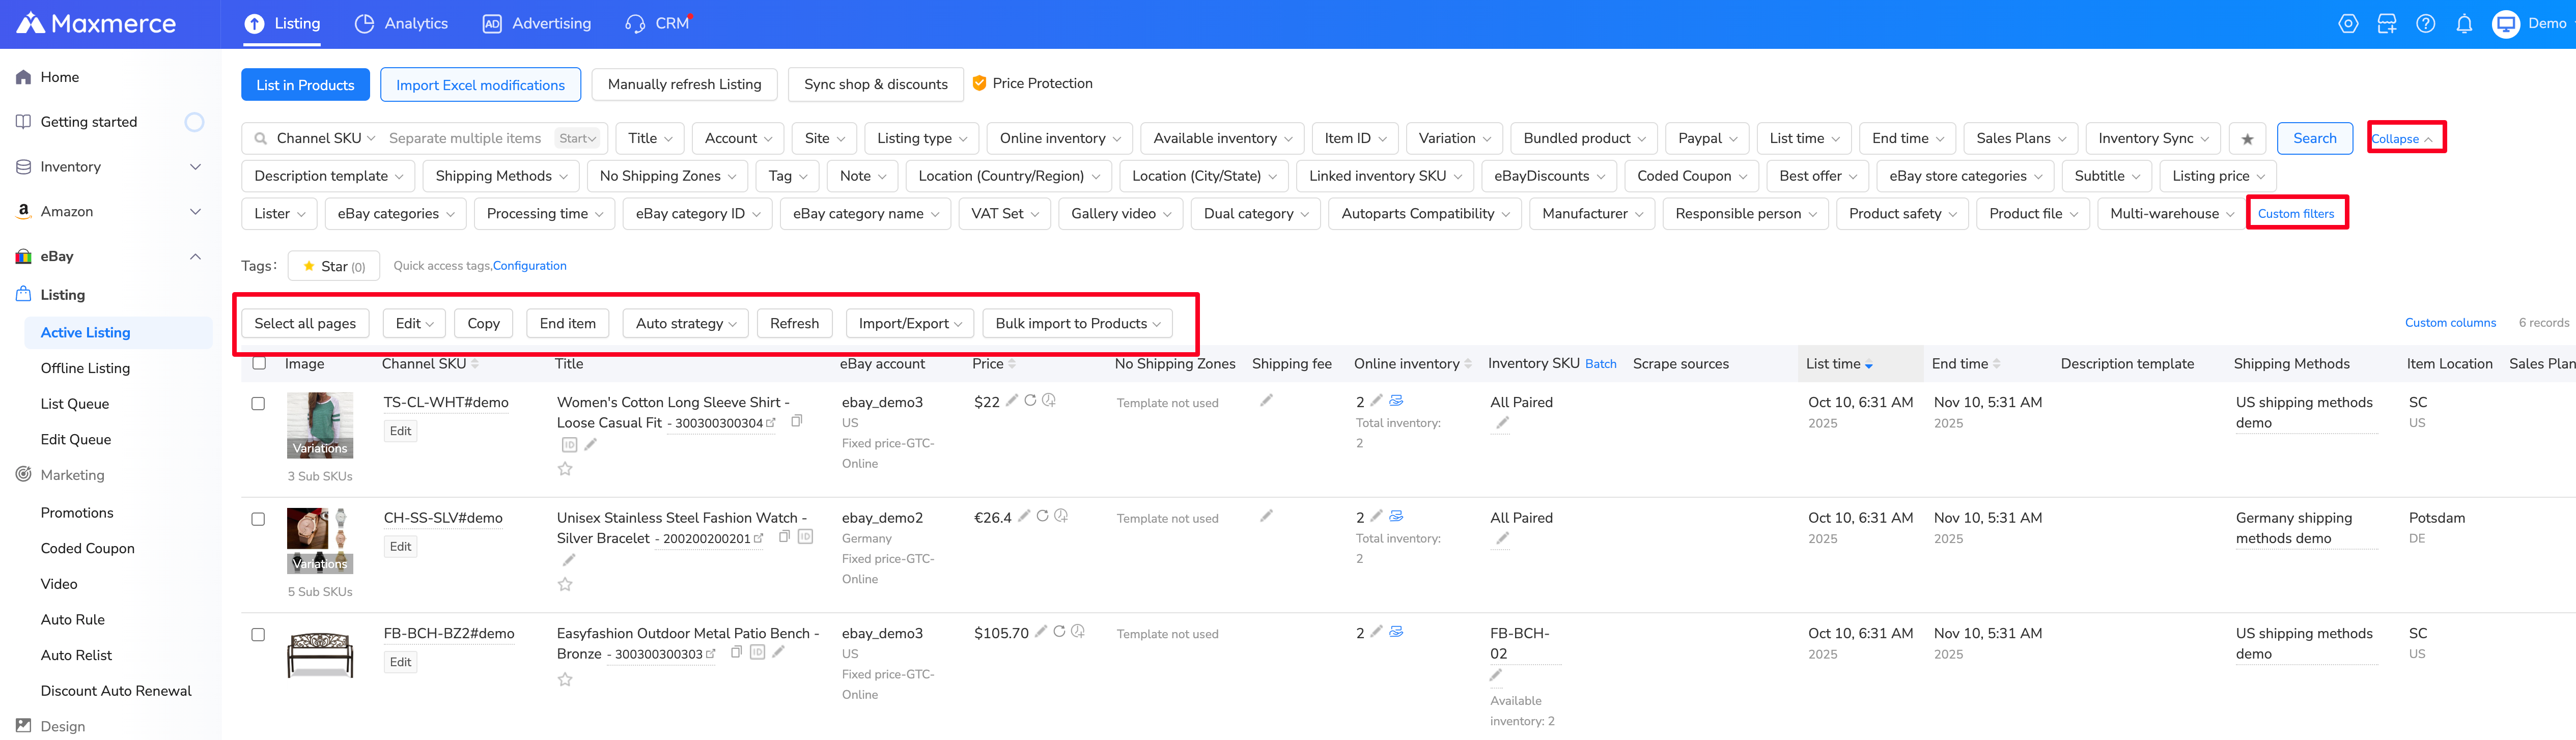2576x740 pixels.
Task: Click the Maxmerce logo
Action: pyautogui.click(x=96, y=24)
